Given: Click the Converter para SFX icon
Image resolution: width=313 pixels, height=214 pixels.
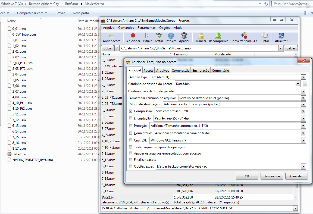Looking at the screenshot, I should click(x=244, y=36).
